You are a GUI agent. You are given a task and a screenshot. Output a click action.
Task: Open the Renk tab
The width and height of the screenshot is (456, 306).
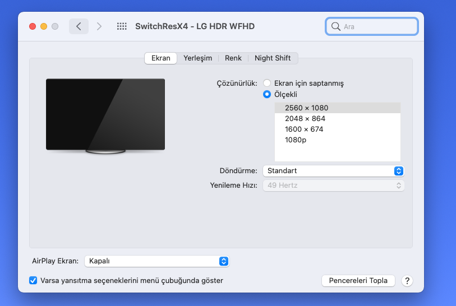[233, 58]
